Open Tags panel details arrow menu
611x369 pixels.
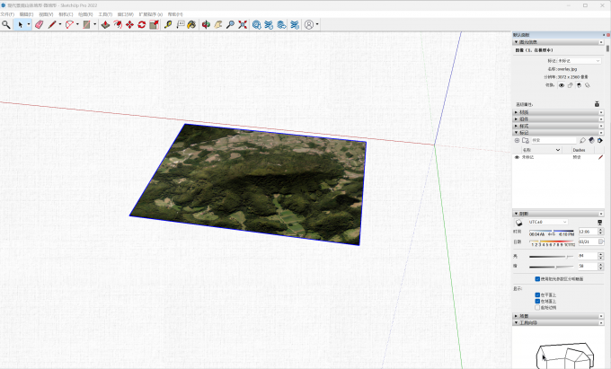[600, 140]
